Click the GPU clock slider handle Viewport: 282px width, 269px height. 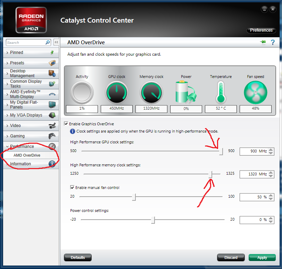[221, 151]
